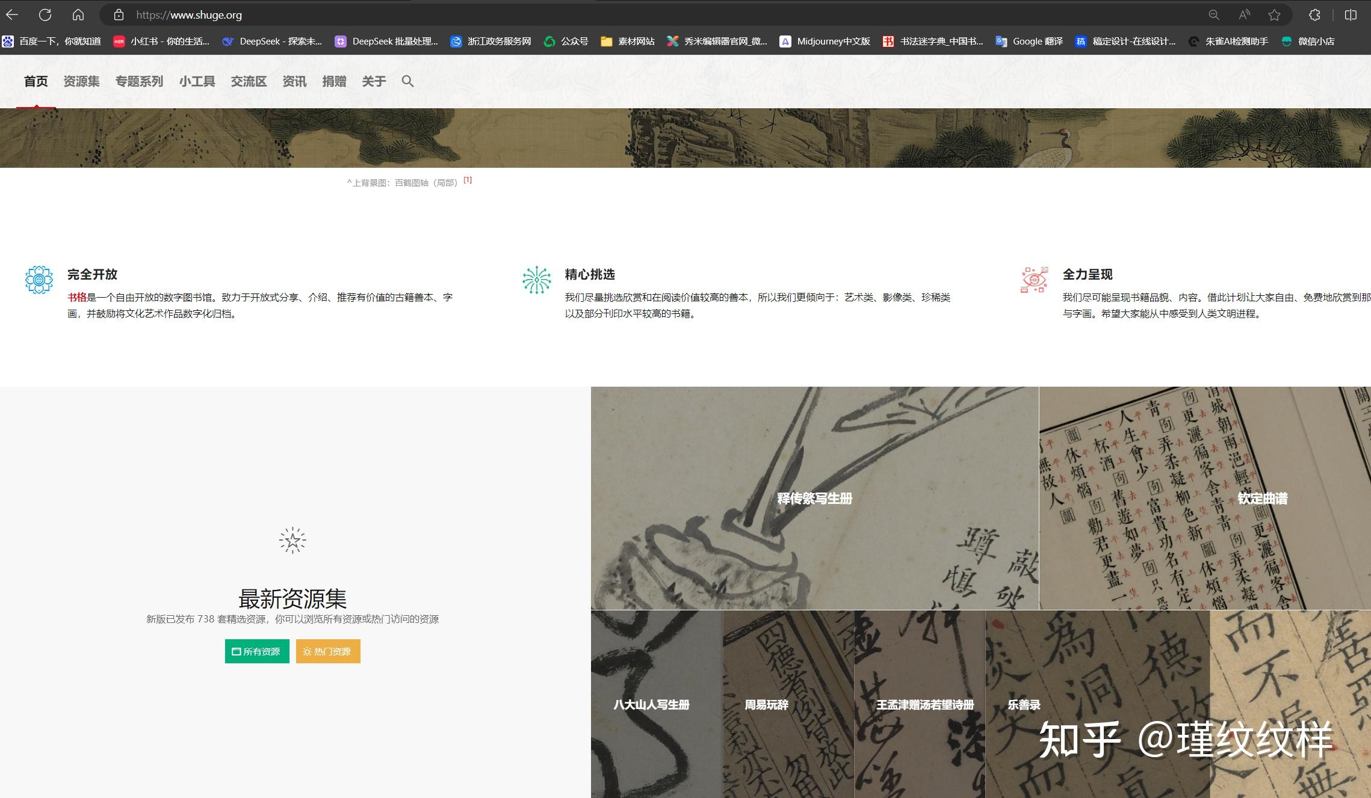Activate the read aloud icon

tap(1244, 15)
